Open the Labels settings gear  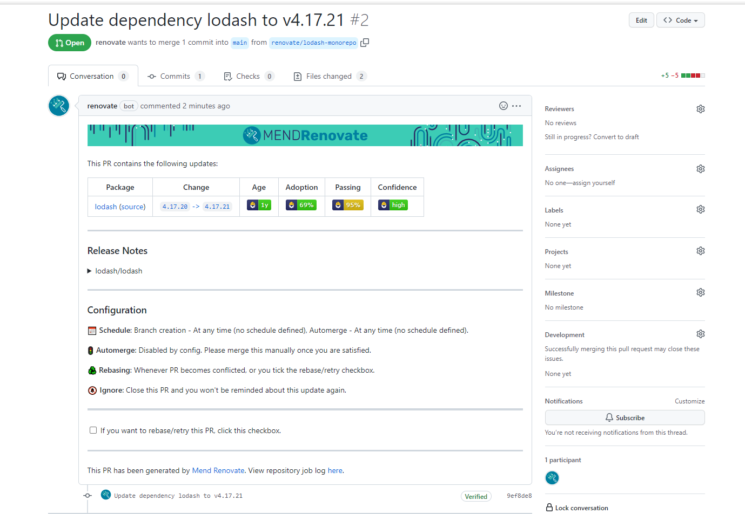pos(700,209)
